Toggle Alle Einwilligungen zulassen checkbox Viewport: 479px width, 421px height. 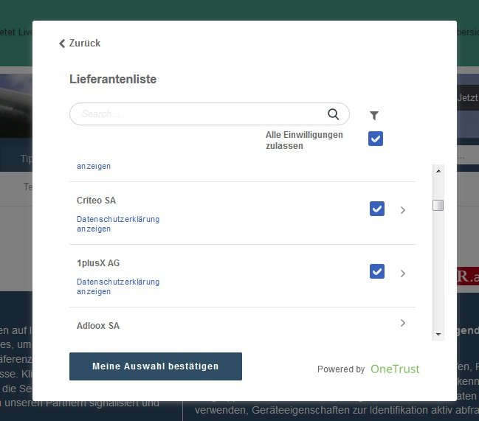pyautogui.click(x=376, y=139)
